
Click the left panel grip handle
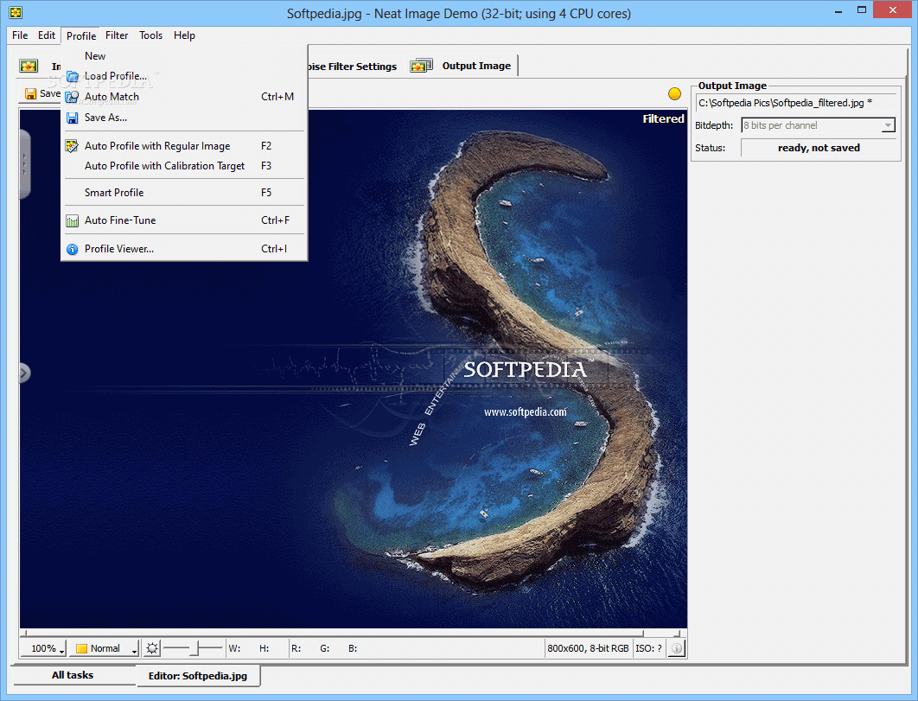pos(24,164)
